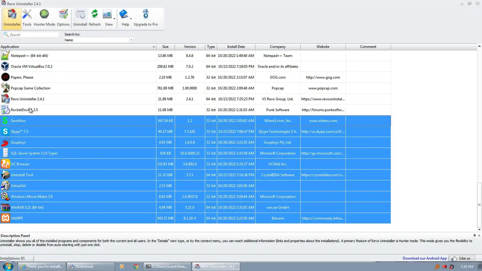Select the Skype icon in the list
Image resolution: width=482 pixels, height=271 pixels.
[5, 132]
